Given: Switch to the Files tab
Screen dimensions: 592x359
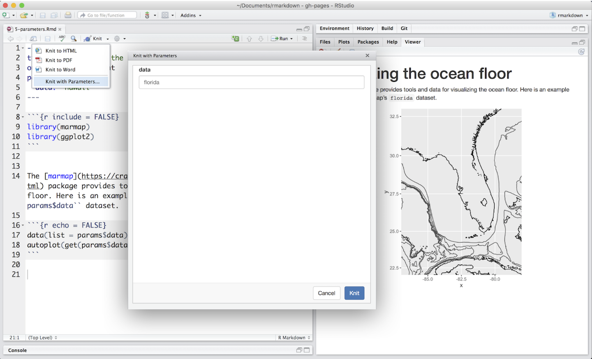Looking at the screenshot, I should [x=325, y=42].
